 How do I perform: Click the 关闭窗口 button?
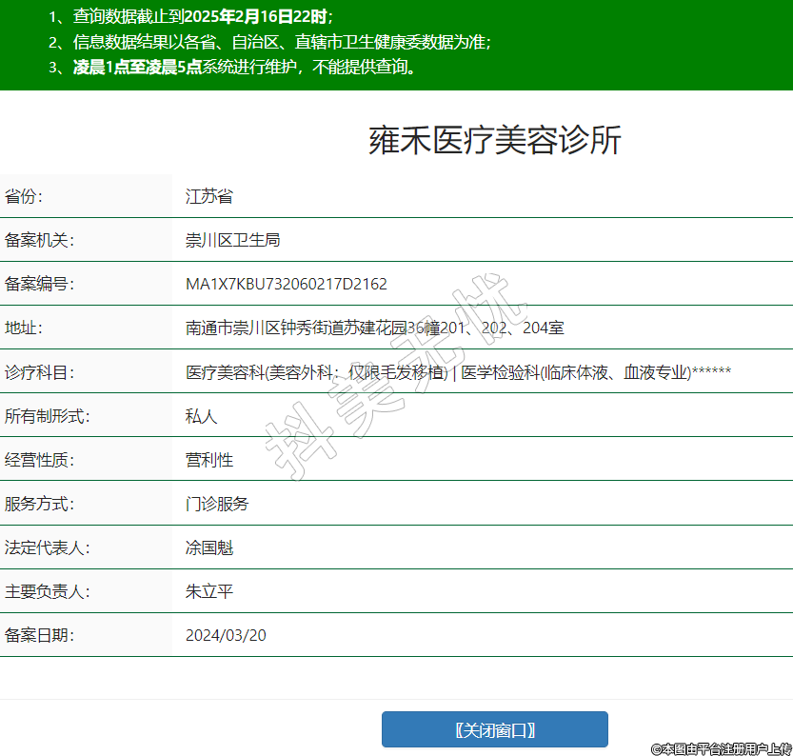pos(494,730)
